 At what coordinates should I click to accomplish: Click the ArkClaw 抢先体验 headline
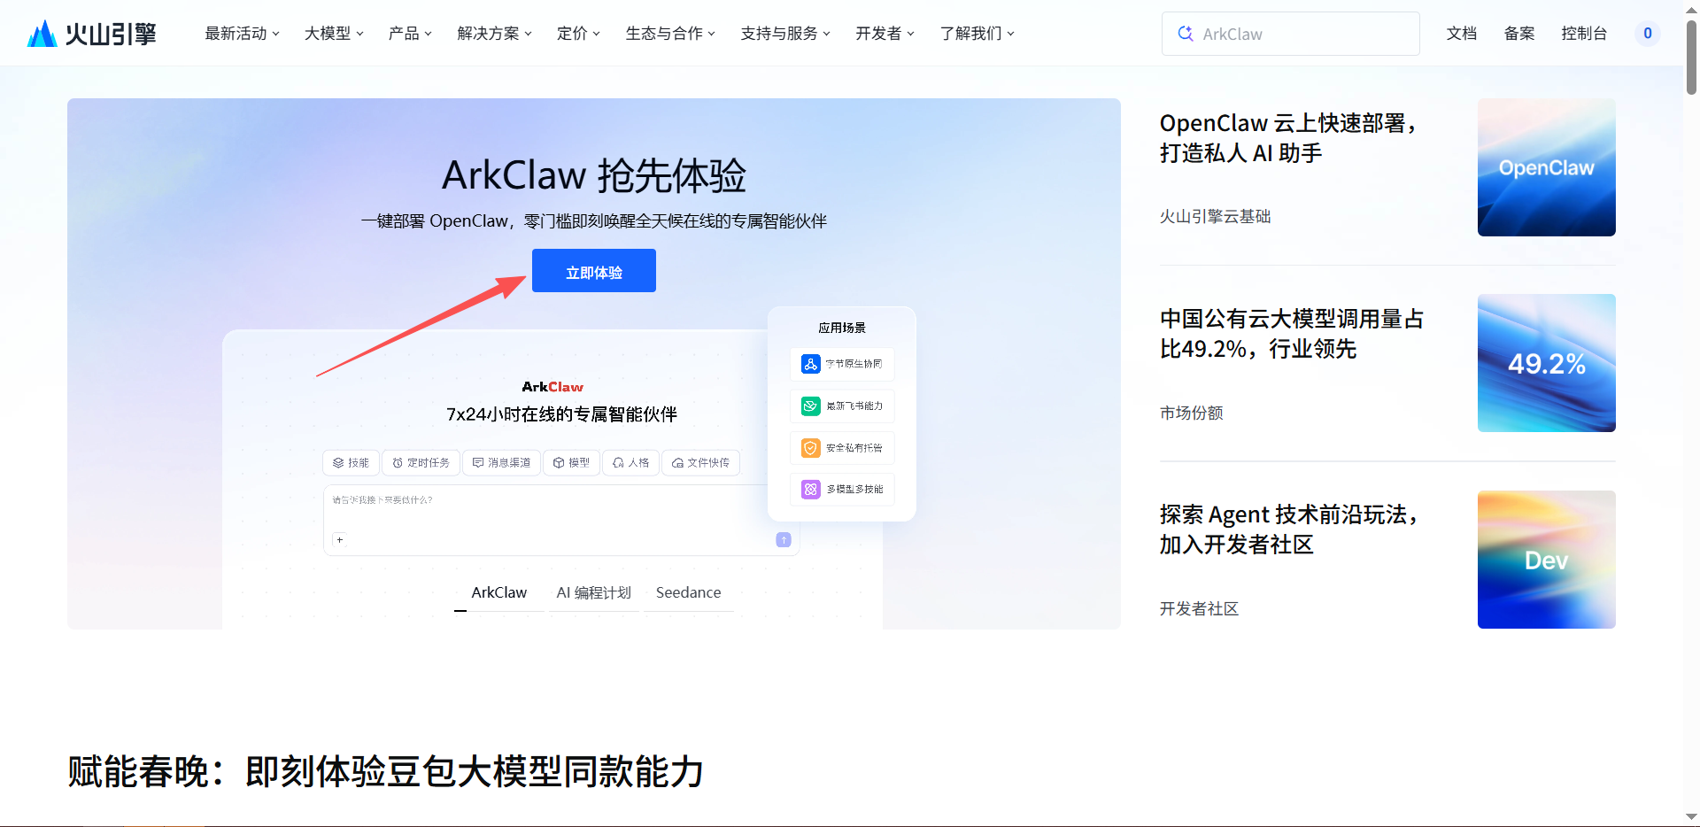coord(593,175)
